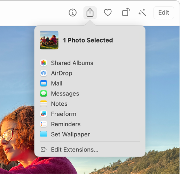Mark photo as Favorite with heart
Image resolution: width=181 pixels, height=174 pixels.
(108, 13)
